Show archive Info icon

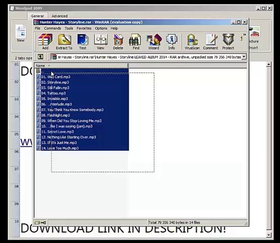click(171, 39)
